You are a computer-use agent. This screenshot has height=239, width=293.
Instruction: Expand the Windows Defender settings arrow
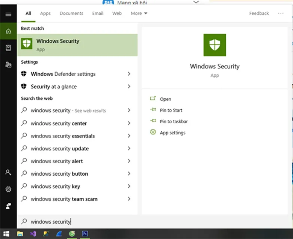coord(129,74)
